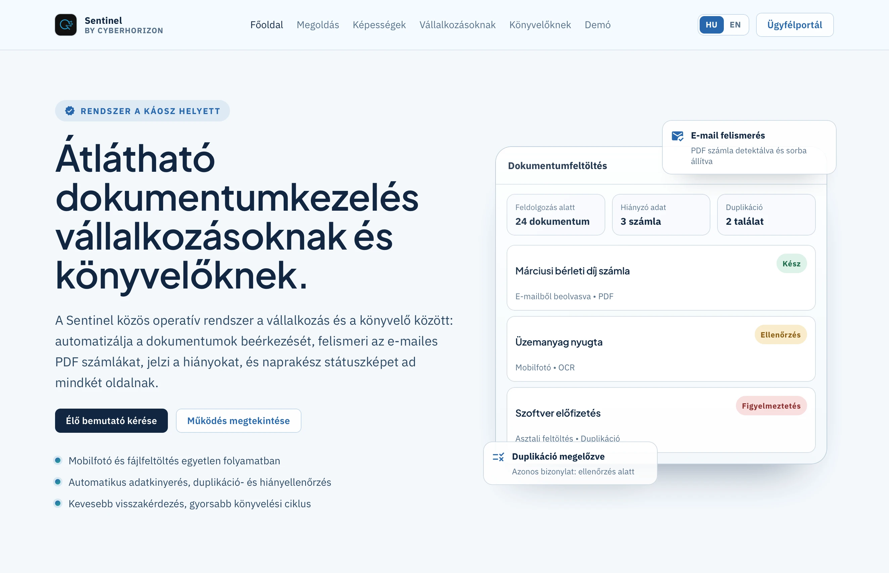The width and height of the screenshot is (889, 573).
Task: Switch language to HU
Action: point(711,25)
